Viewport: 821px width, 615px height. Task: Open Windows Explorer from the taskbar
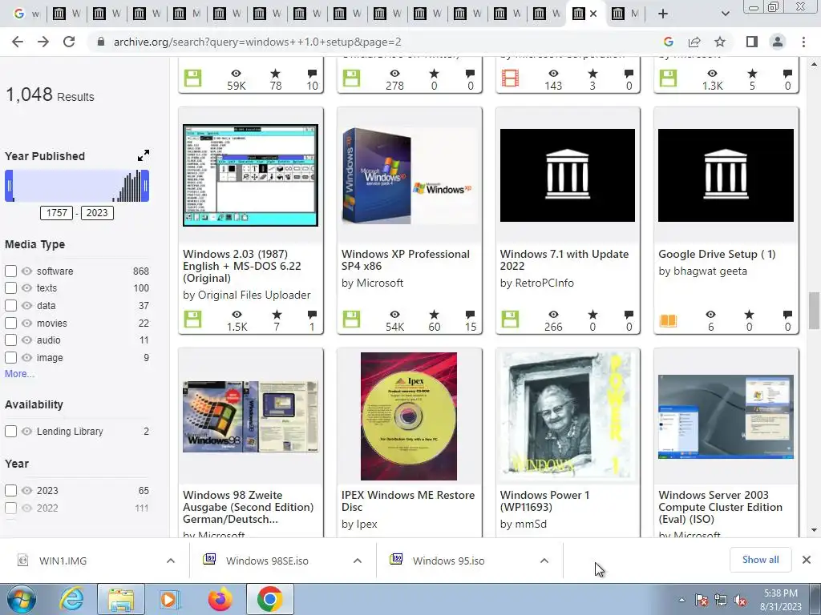[x=121, y=599]
